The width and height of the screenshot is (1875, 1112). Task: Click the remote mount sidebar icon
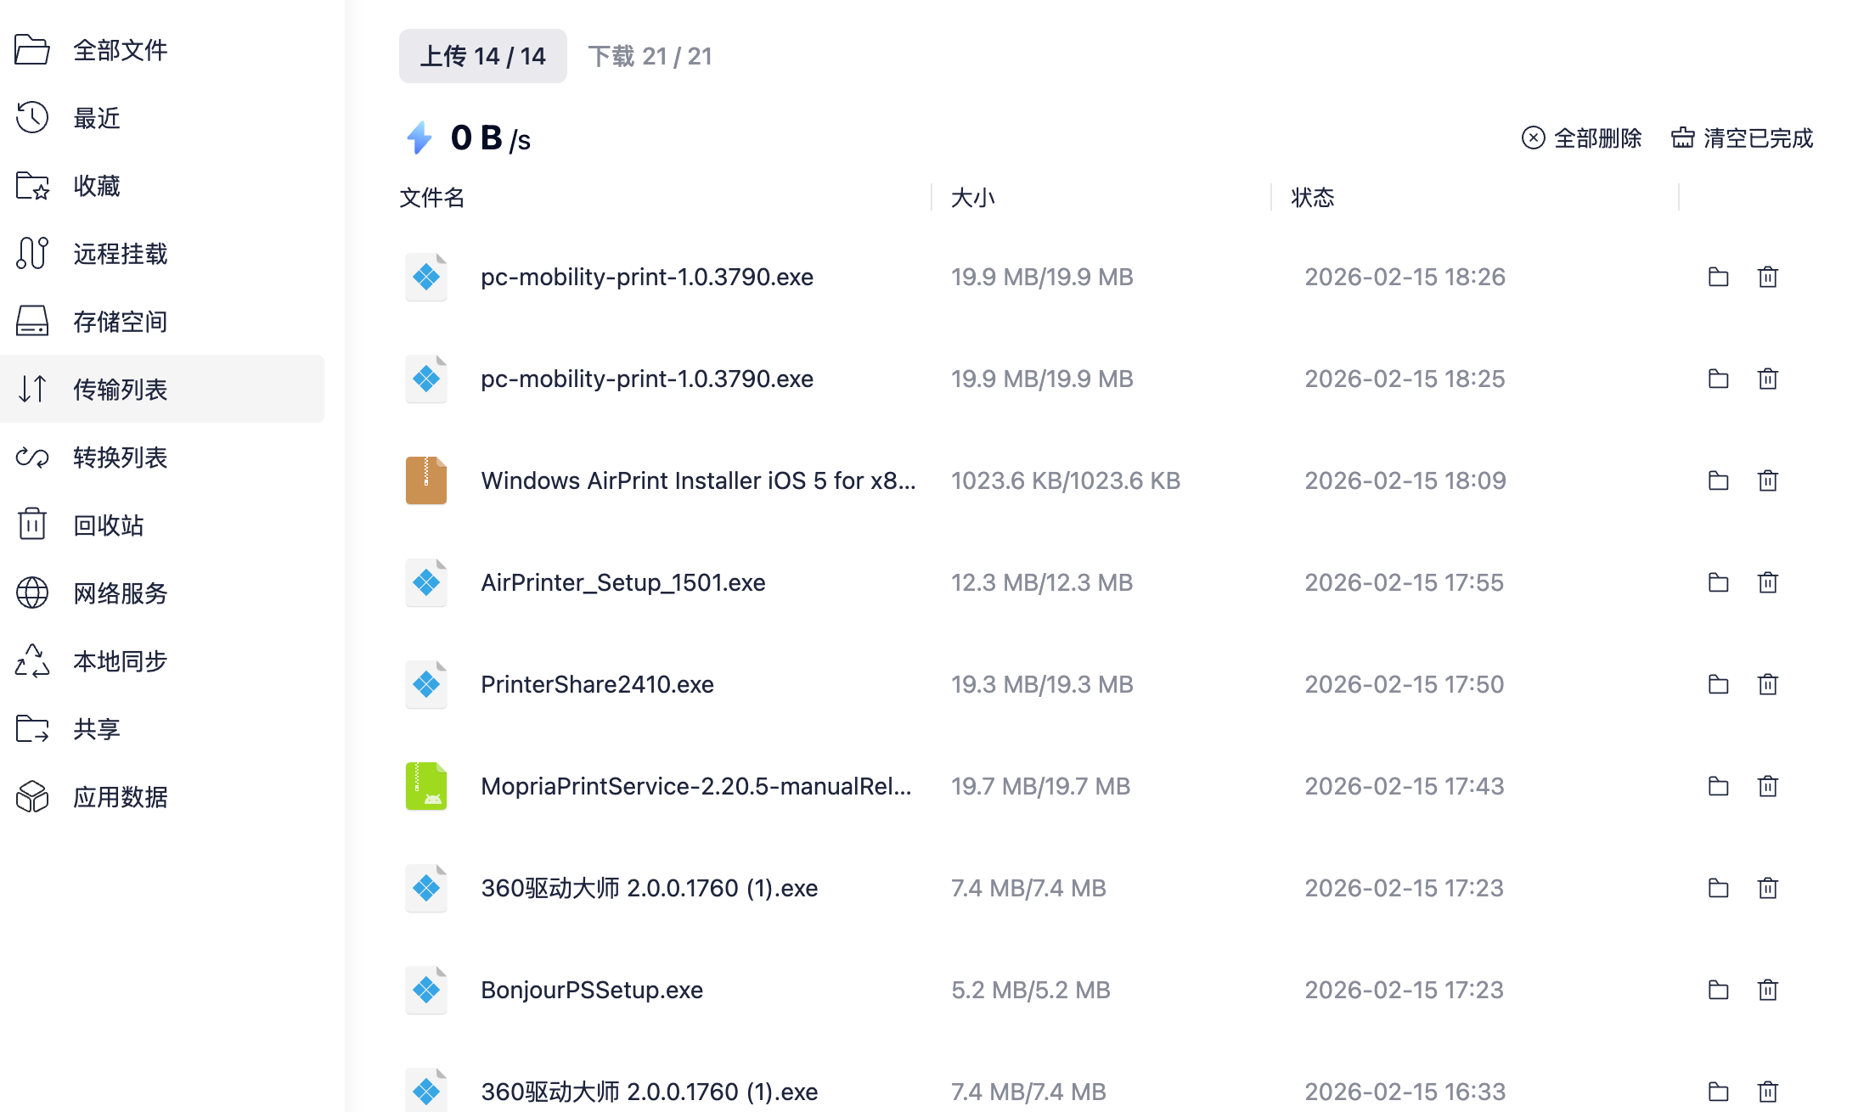tap(32, 253)
